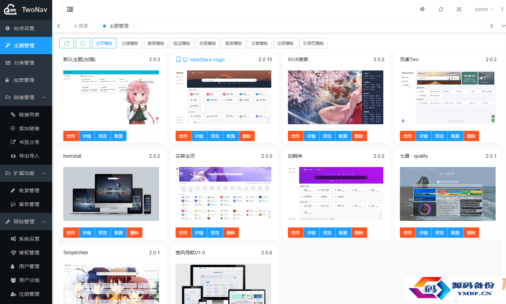Open the site home icon
Image resolution: width=506 pixels, height=304 pixels.
coord(422,9)
